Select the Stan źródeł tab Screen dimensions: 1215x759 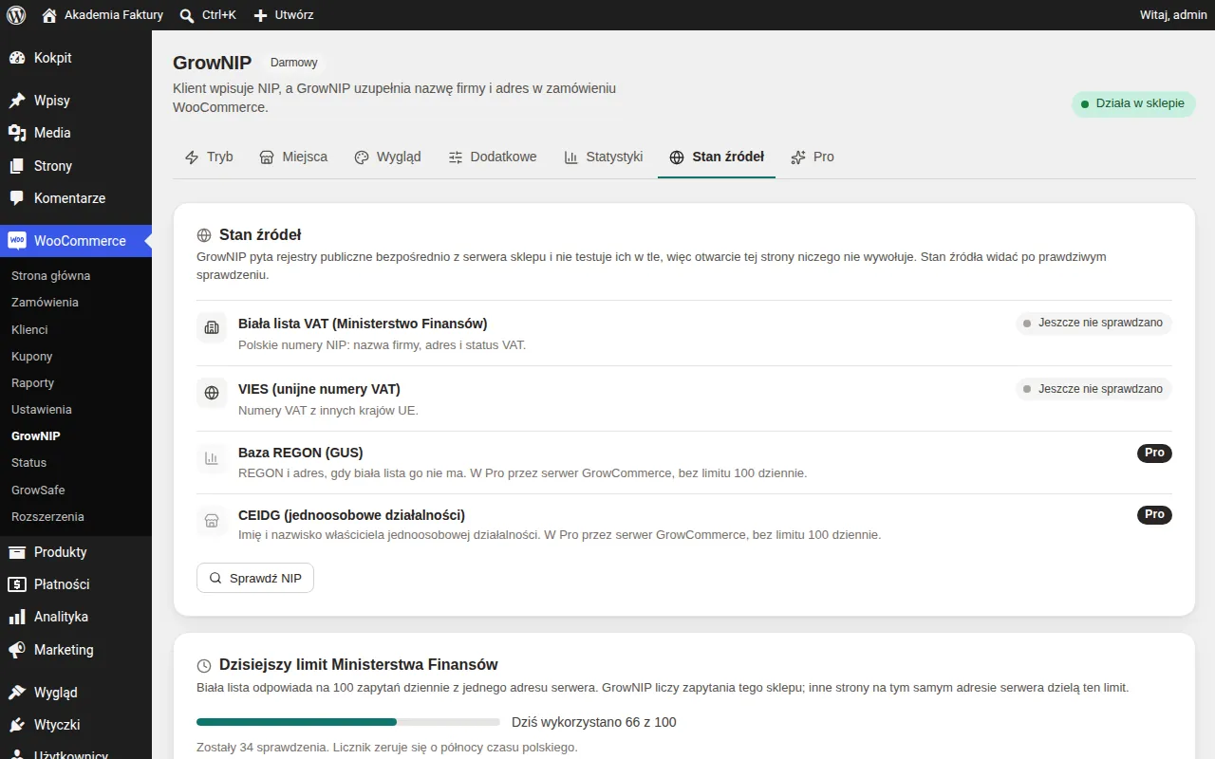click(x=717, y=157)
